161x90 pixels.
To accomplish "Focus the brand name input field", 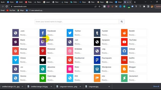I will 77,22.
